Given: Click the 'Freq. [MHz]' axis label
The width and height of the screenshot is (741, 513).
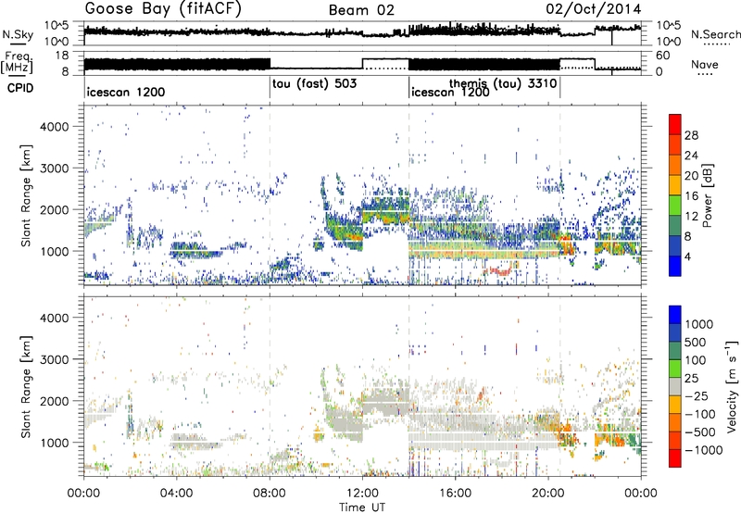Looking at the screenshot, I should pos(18,62).
